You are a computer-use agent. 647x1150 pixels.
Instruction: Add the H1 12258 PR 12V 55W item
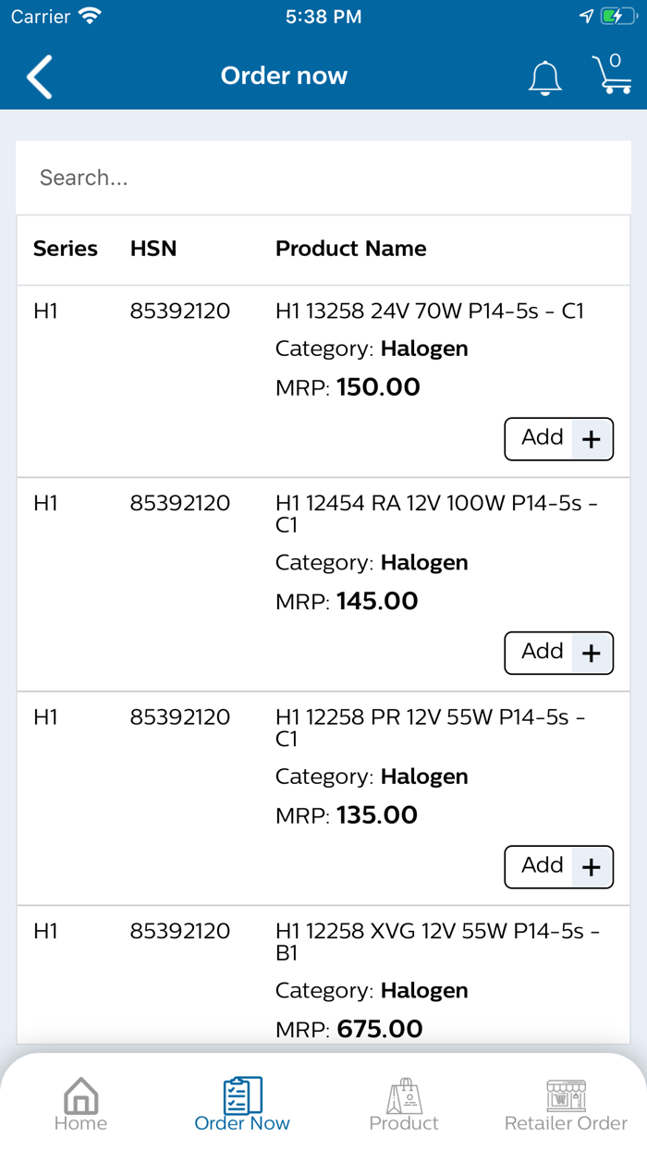coord(558,866)
